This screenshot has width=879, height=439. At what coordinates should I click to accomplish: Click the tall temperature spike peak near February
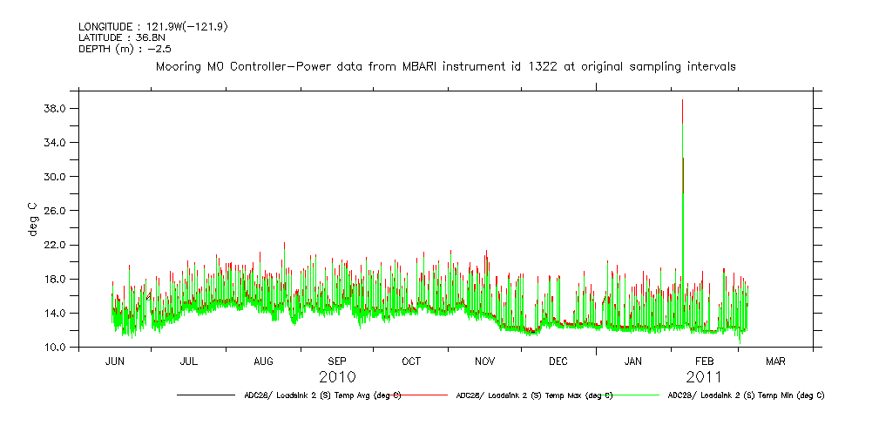pyautogui.click(x=682, y=101)
